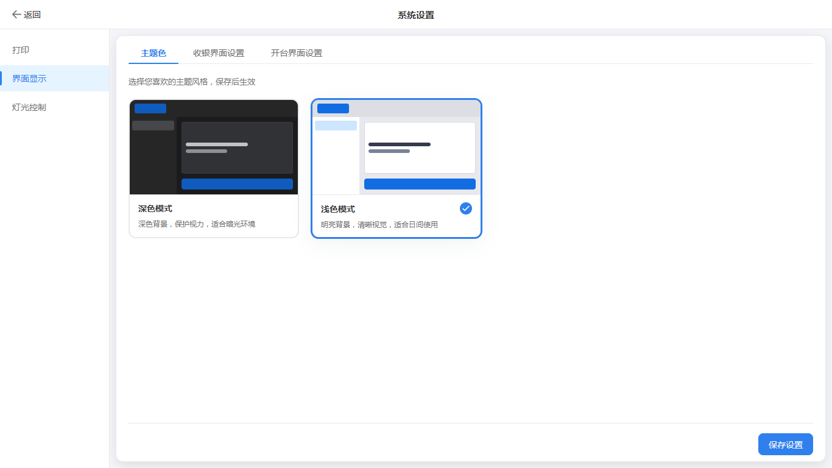The width and height of the screenshot is (832, 468).
Task: Select 界面显示 in the sidebar
Action: [54, 79]
